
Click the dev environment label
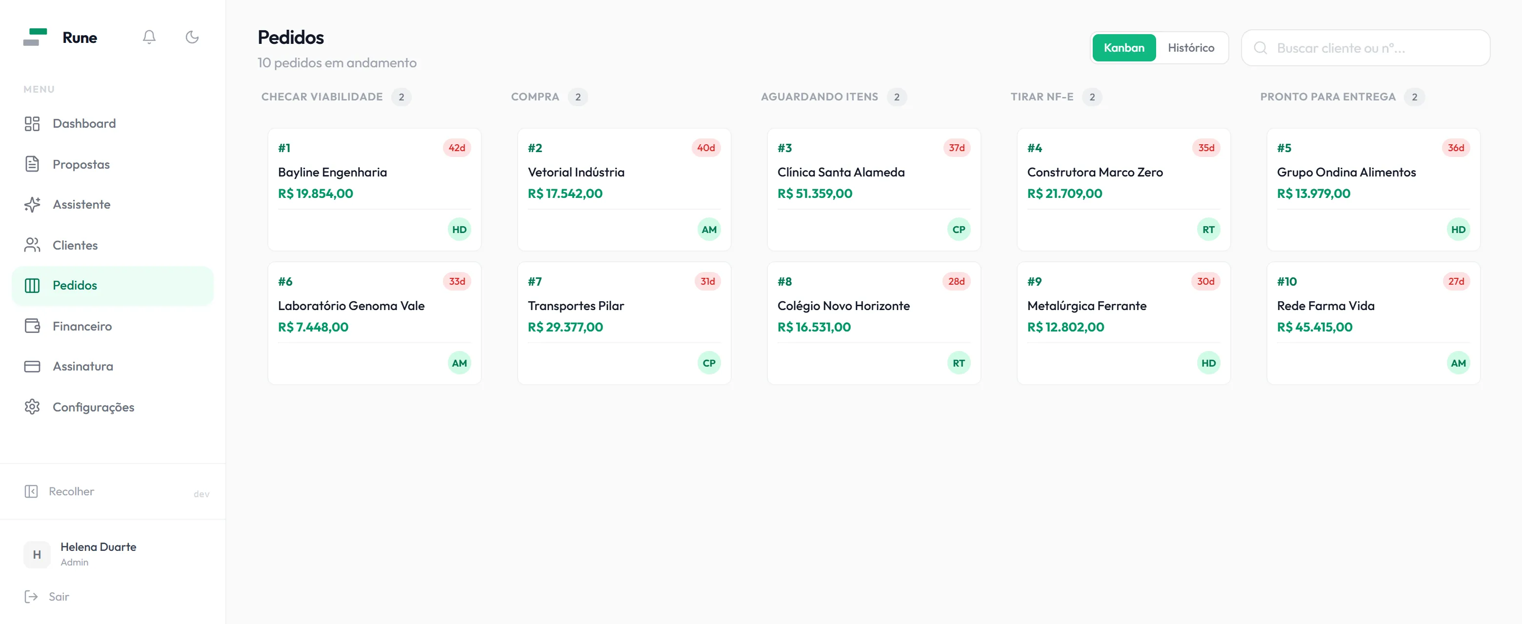201,494
